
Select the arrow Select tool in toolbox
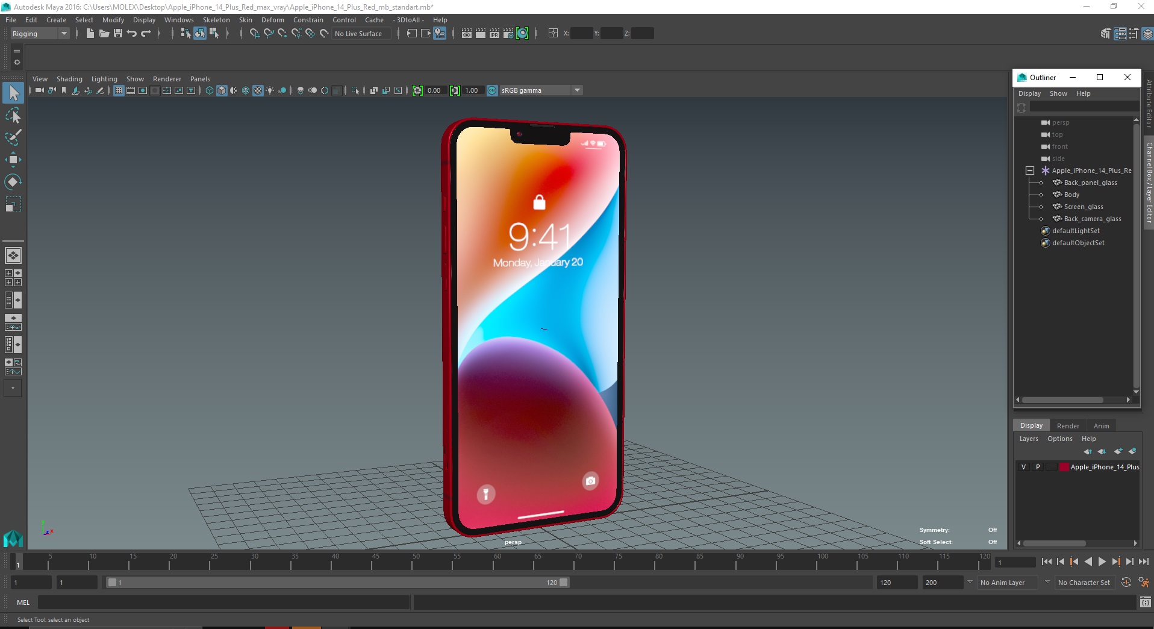point(13,93)
